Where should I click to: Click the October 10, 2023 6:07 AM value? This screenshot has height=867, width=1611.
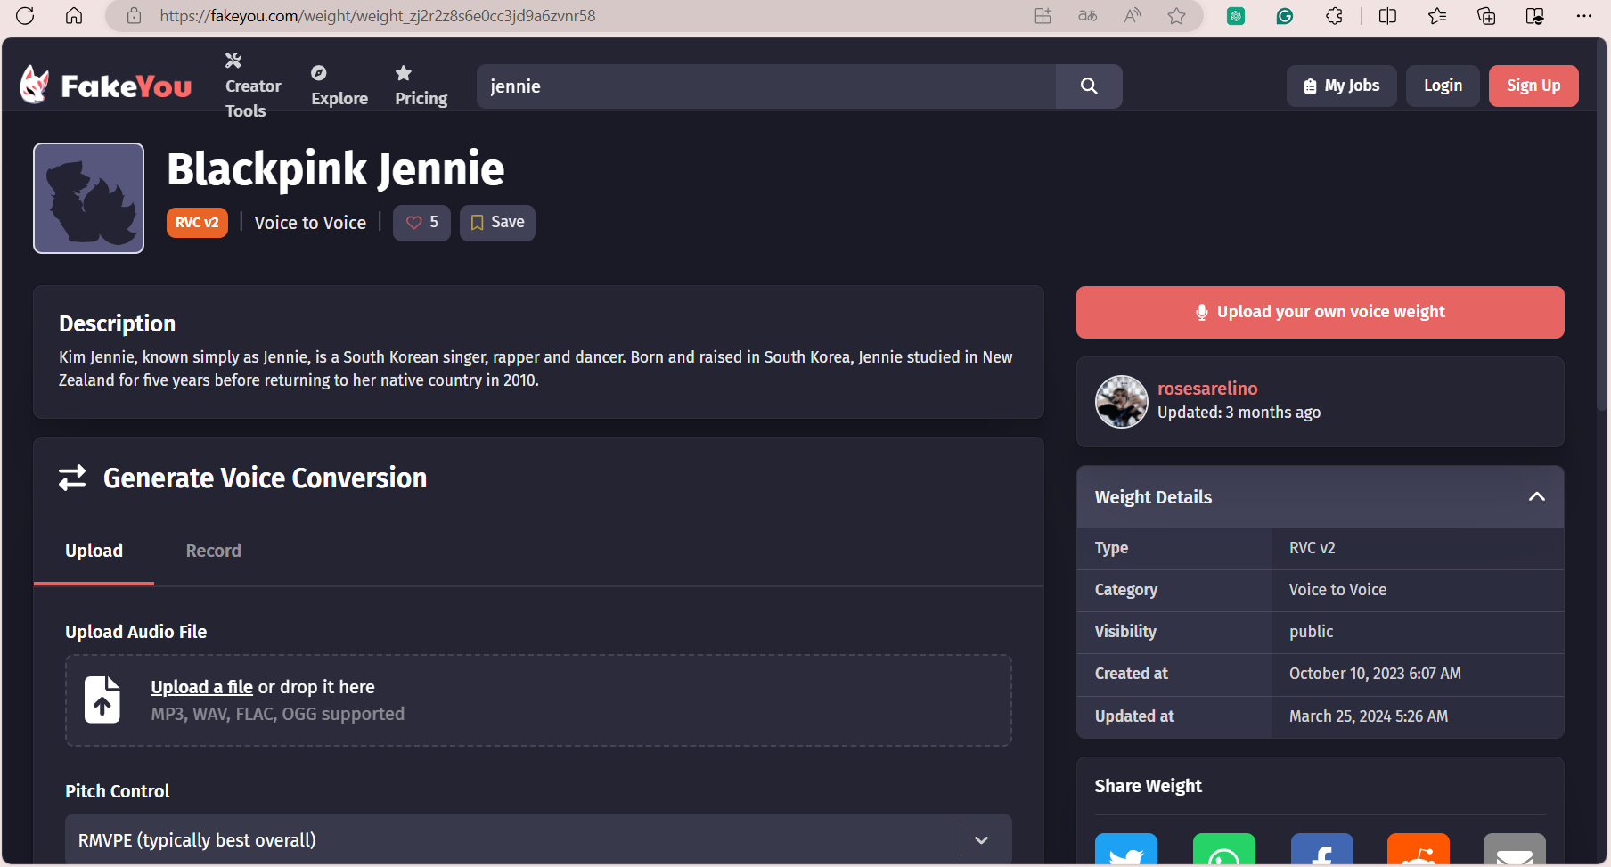click(x=1375, y=674)
